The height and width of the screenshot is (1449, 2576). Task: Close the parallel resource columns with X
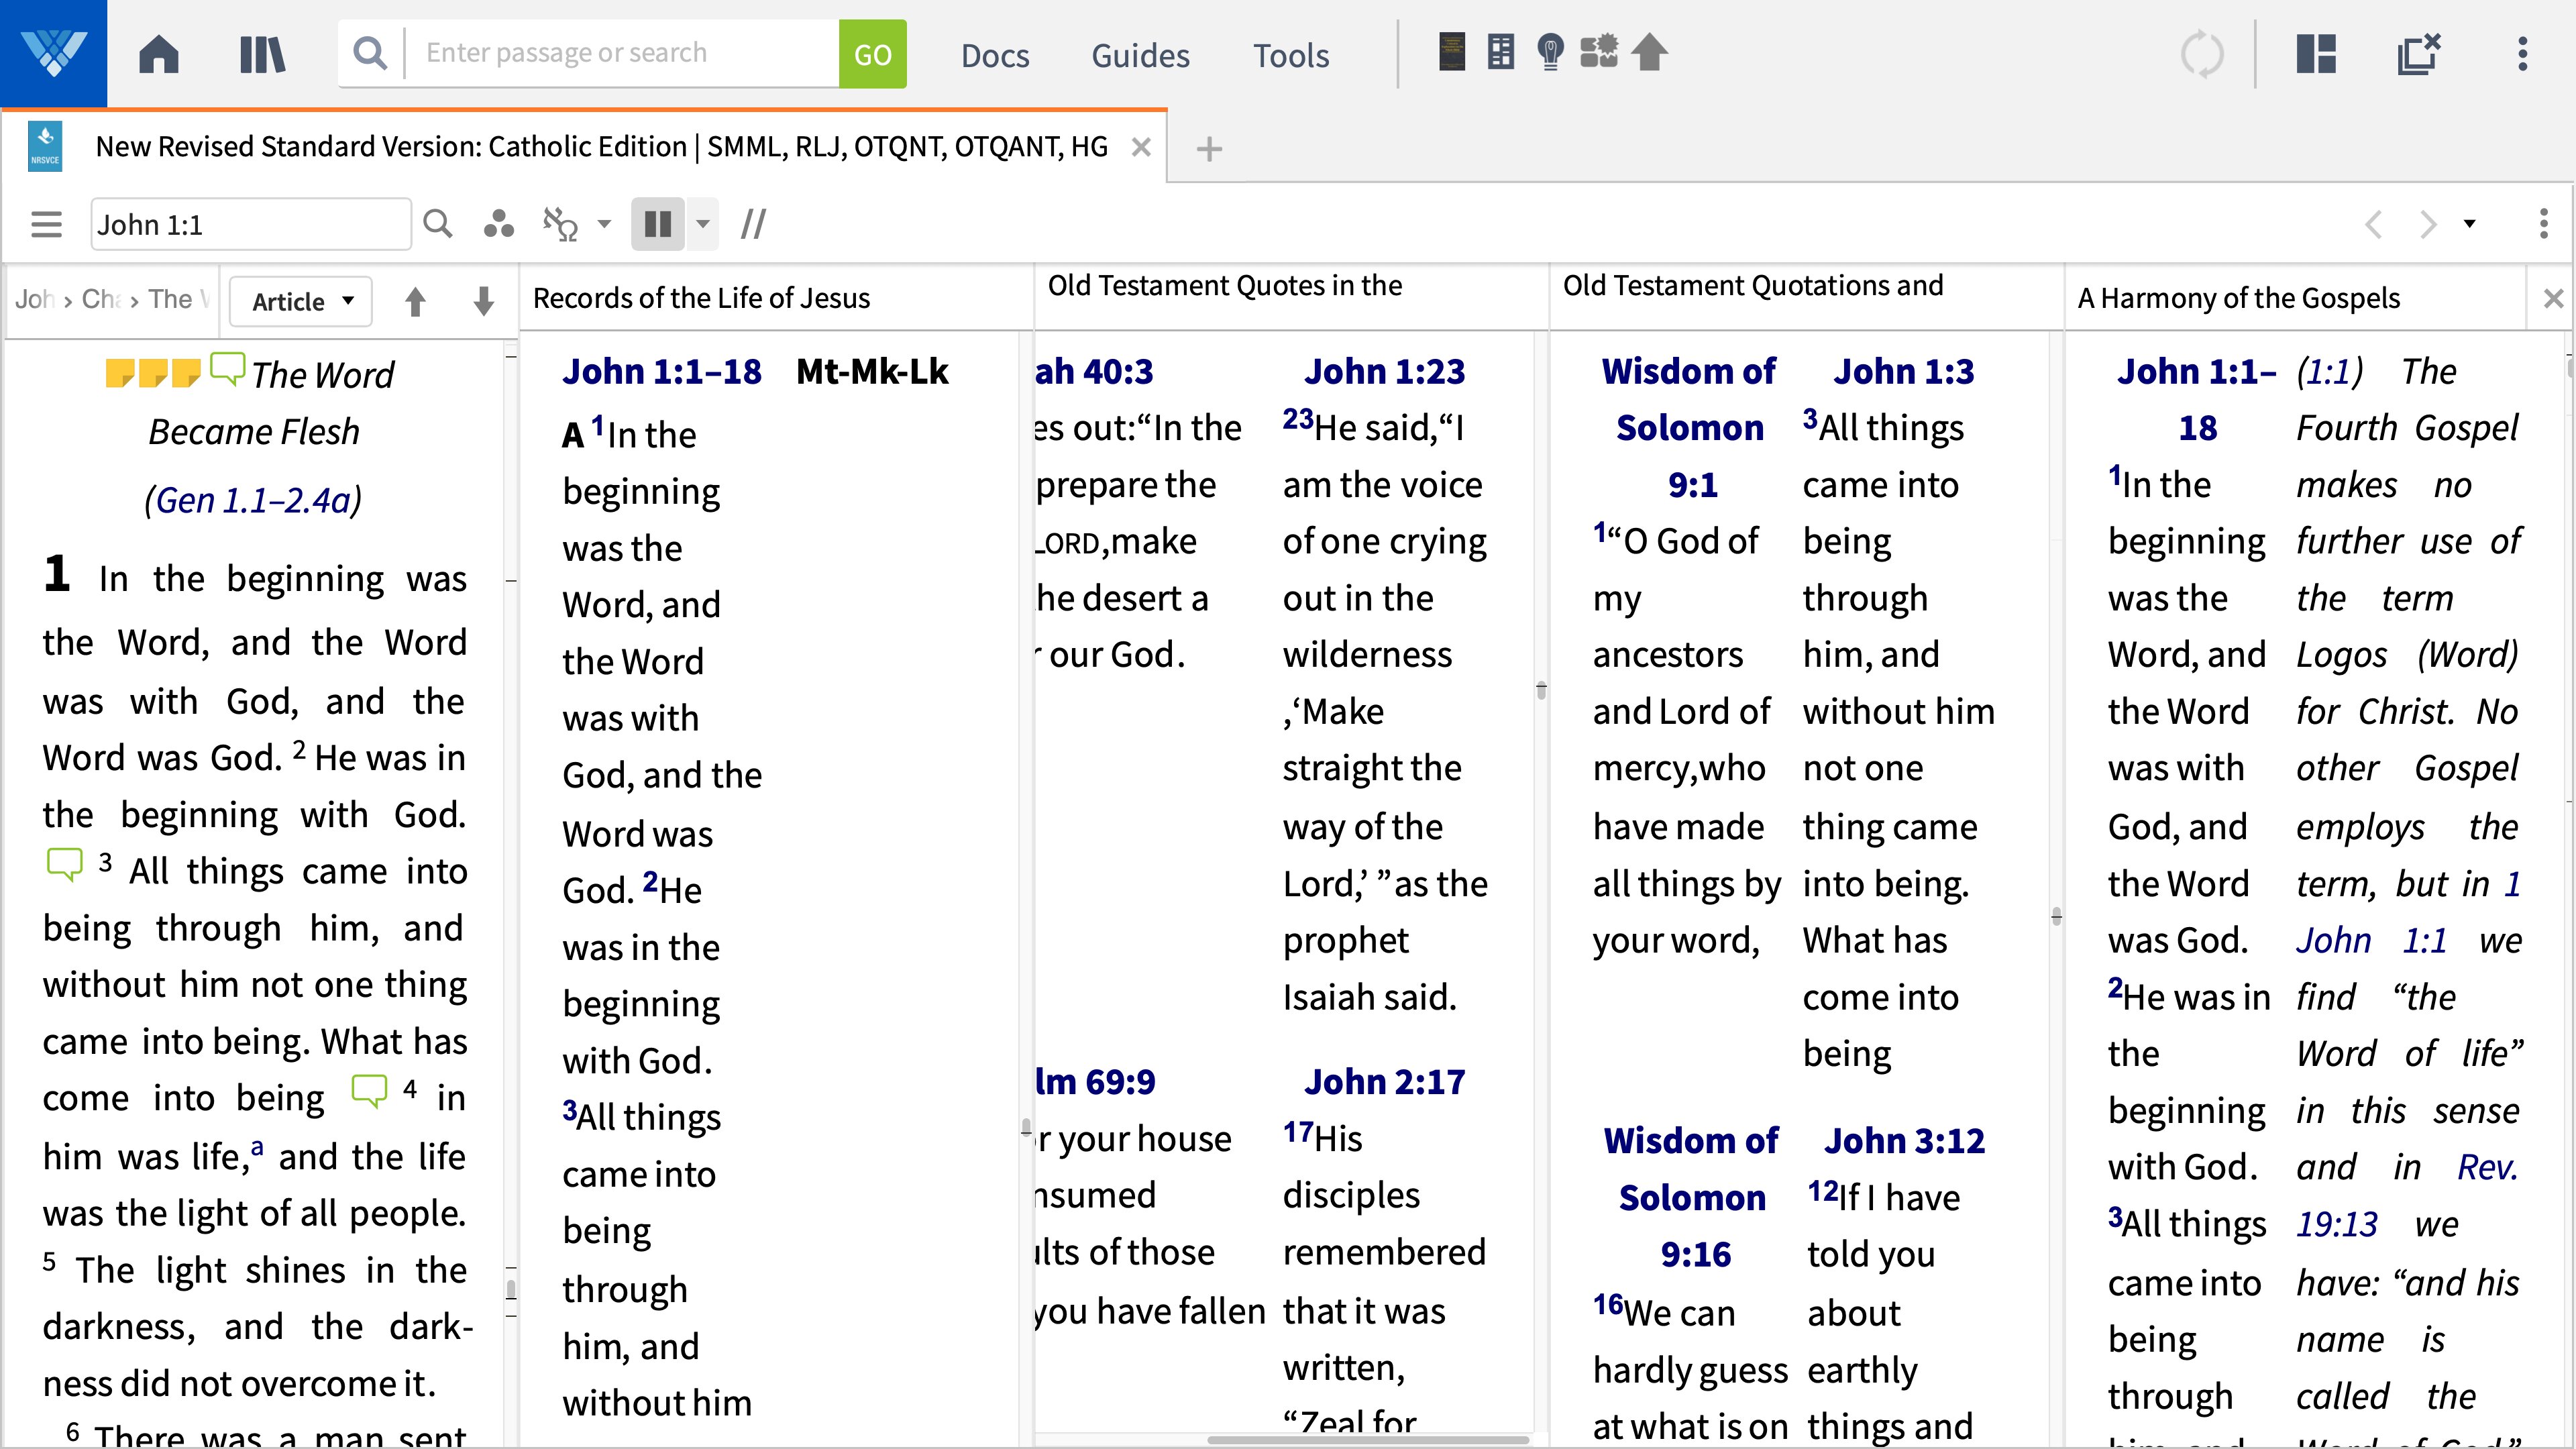2553,298
